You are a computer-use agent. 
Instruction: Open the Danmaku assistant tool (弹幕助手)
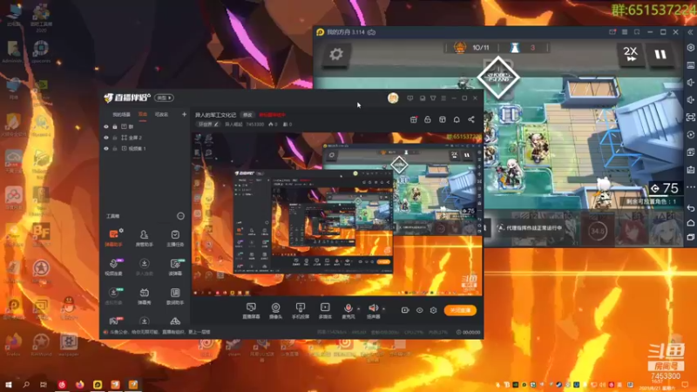coord(114,238)
